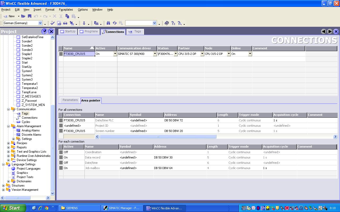The image size is (340, 212).
Task: Click the Paste clipboard icon
Action: [x=74, y=16]
